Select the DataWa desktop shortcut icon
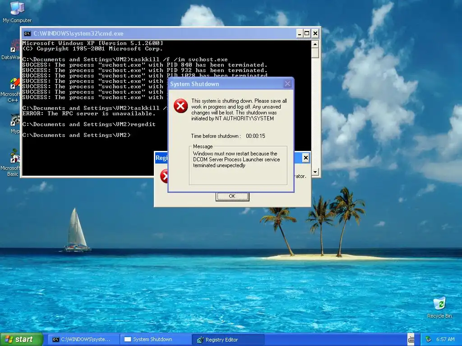462x346 pixels. pyautogui.click(x=10, y=50)
